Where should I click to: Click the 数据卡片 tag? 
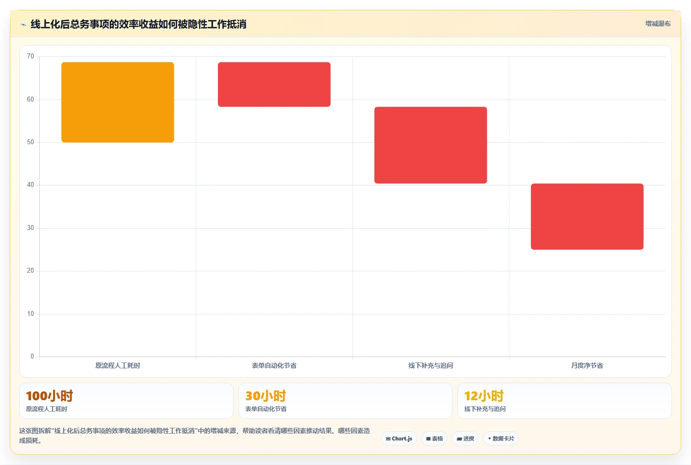[x=501, y=439]
